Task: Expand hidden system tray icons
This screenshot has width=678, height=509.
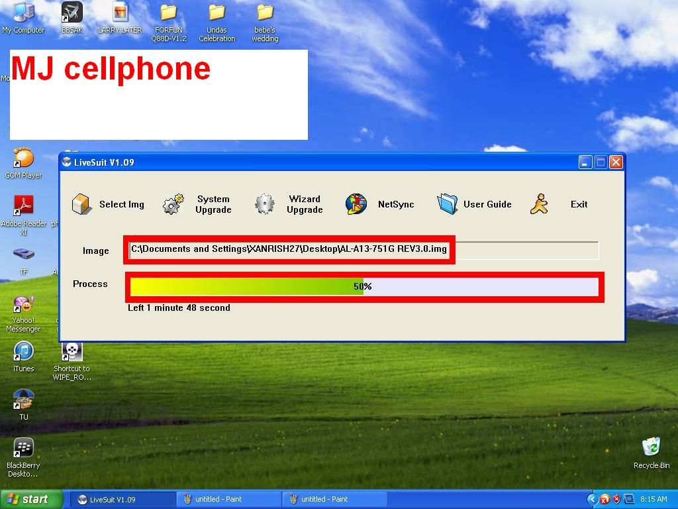Action: pyautogui.click(x=593, y=499)
